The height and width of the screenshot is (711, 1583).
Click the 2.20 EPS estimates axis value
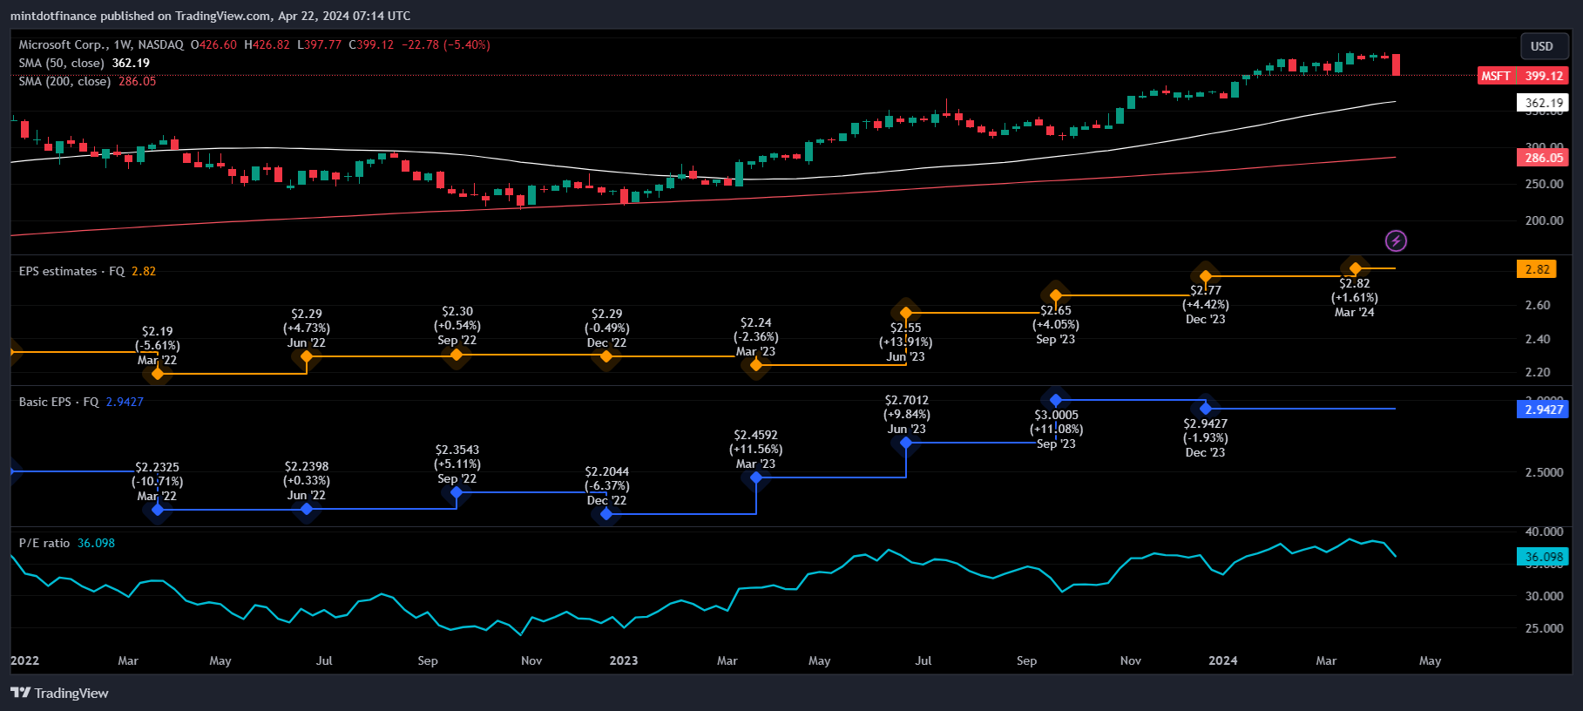click(x=1538, y=372)
